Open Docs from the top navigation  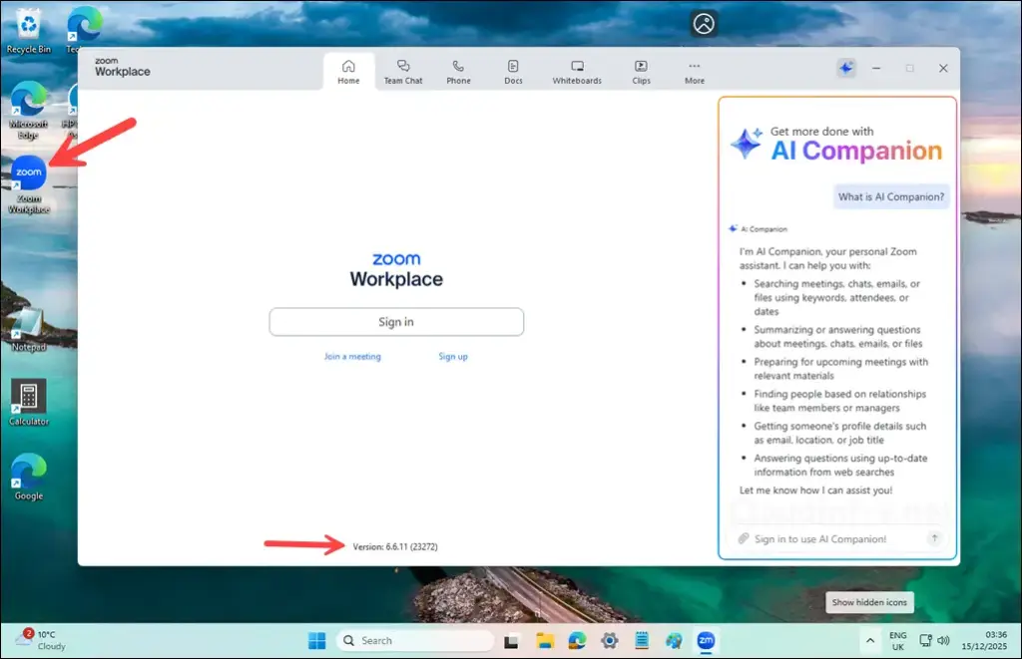513,68
